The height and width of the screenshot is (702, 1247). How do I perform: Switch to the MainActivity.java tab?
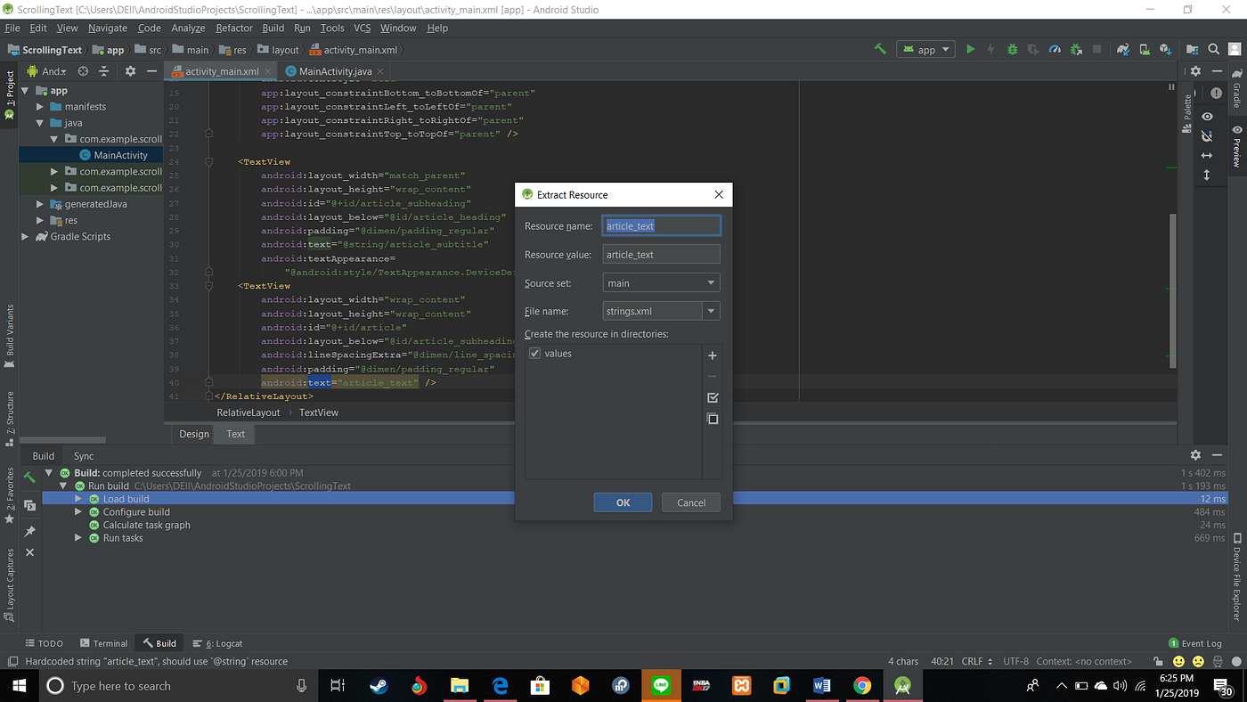(x=334, y=70)
